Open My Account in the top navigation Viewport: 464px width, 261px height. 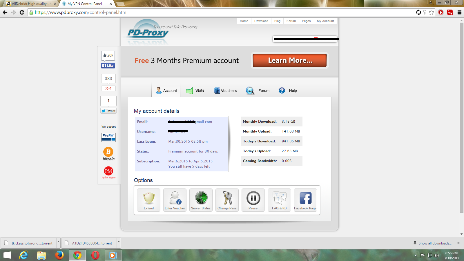point(325,21)
